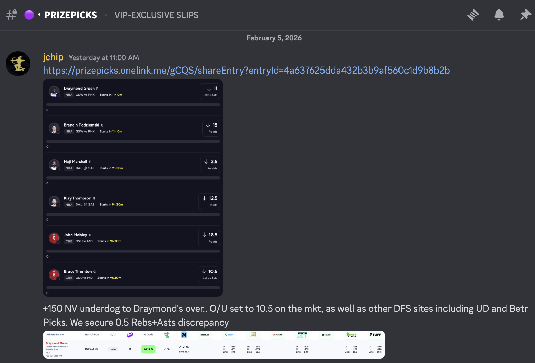
Task: Click Bruce Thornton's 10.5 Rebs+Asts under badge
Action: pyautogui.click(x=209, y=275)
